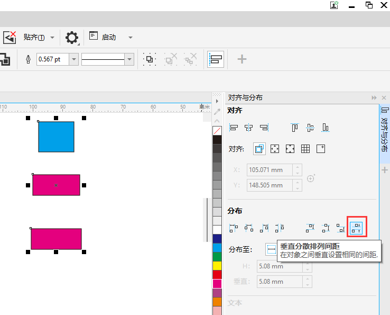The image size is (390, 315).
Task: Close the Align and Distribute docker
Action: coord(384,98)
